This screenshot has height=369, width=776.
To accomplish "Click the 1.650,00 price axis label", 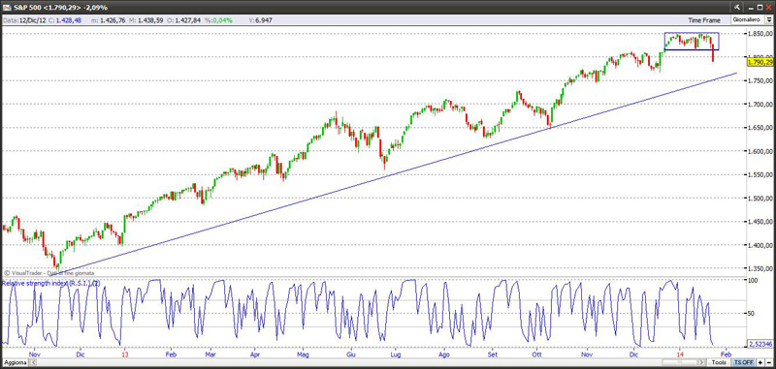I will click(760, 129).
